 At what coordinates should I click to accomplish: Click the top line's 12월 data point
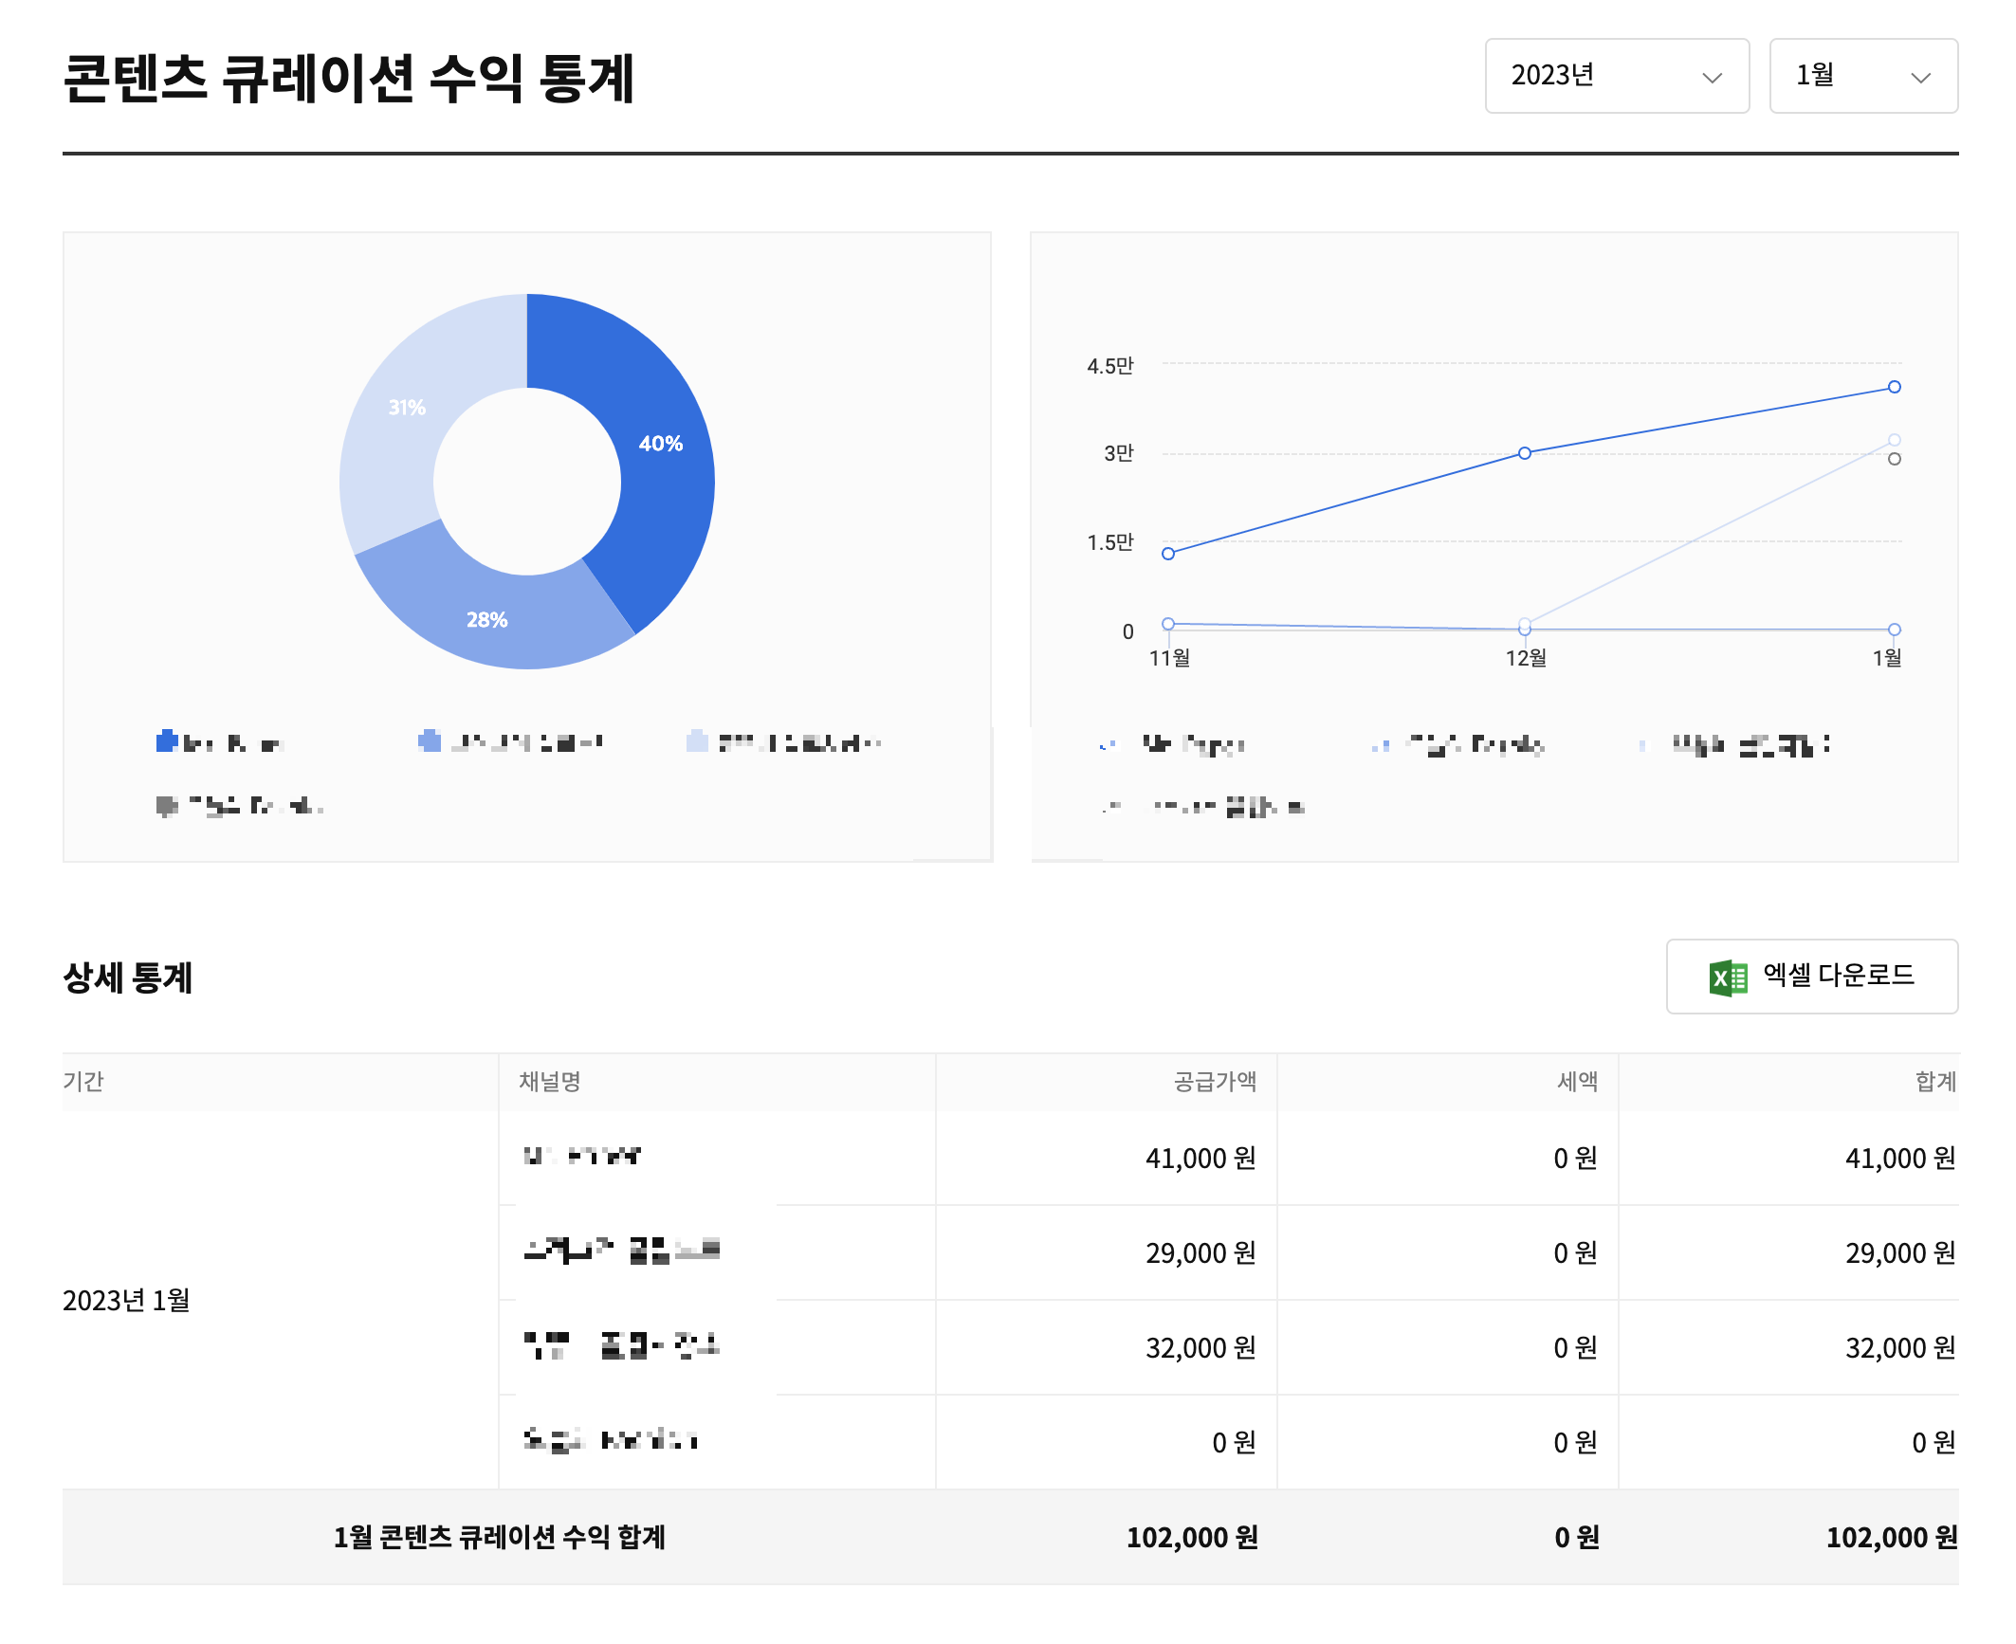tap(1525, 453)
